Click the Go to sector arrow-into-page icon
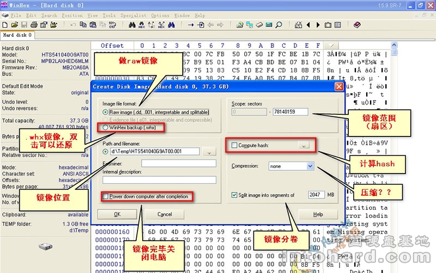Viewport: 436px width, 273px height. [x=201, y=25]
